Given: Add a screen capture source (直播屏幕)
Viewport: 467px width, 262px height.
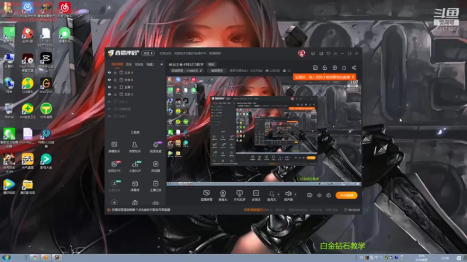Looking at the screenshot, I should [206, 196].
